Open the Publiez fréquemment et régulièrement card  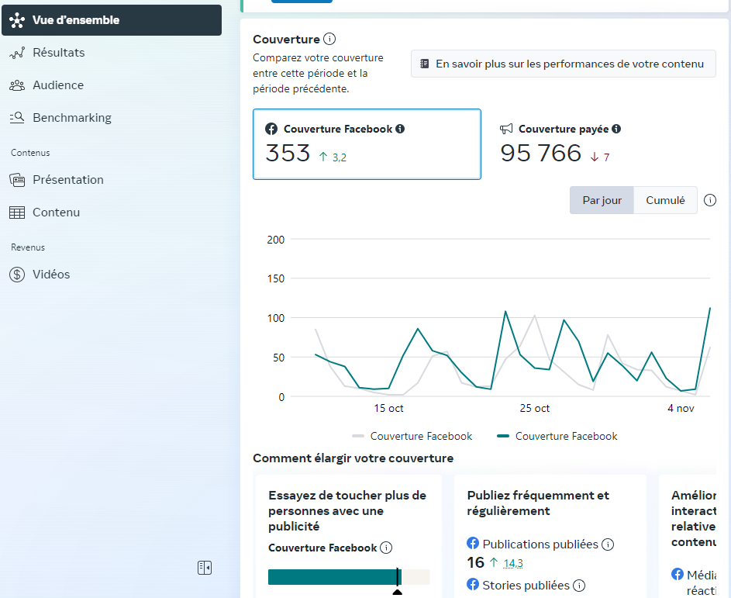coord(550,537)
